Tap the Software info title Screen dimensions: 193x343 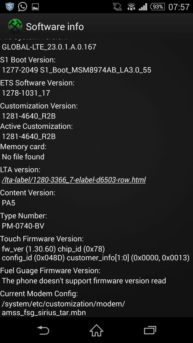point(55,27)
